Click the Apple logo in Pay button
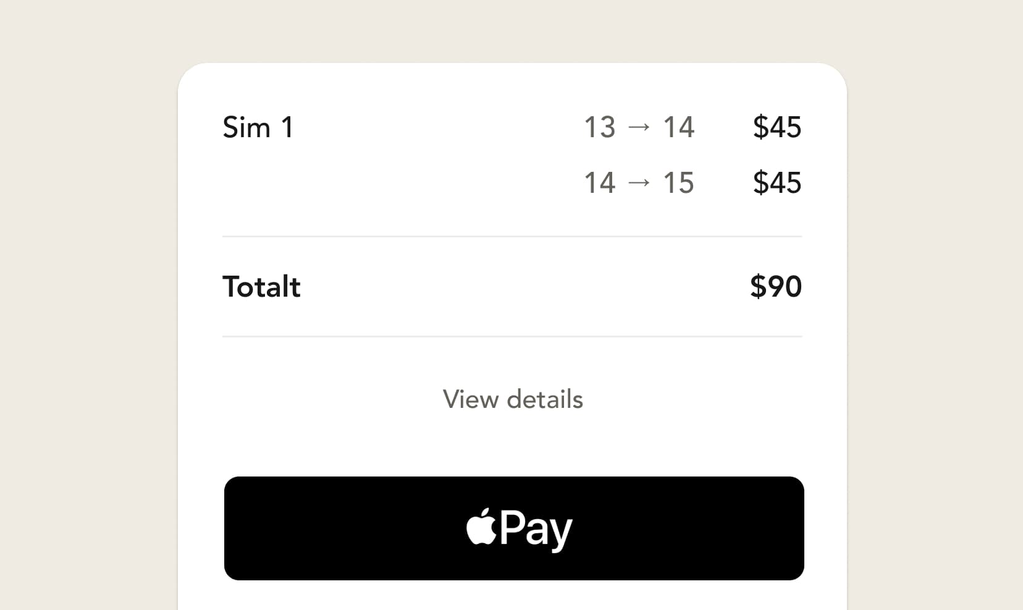This screenshot has width=1023, height=610. click(481, 527)
